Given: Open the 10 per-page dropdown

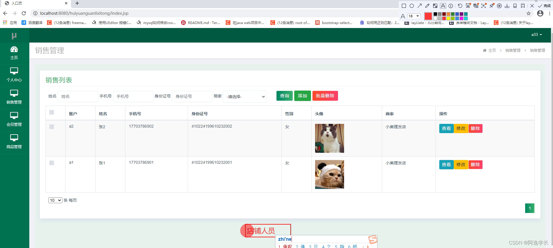Looking at the screenshot, I should [x=55, y=200].
